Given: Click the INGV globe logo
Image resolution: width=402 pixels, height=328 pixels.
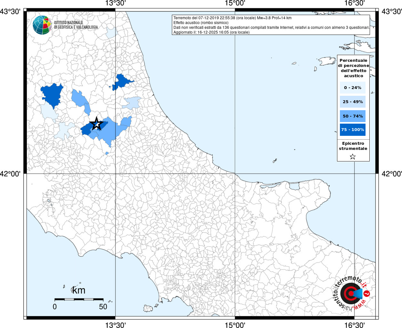Looking at the screenshot, I should 42,25.
